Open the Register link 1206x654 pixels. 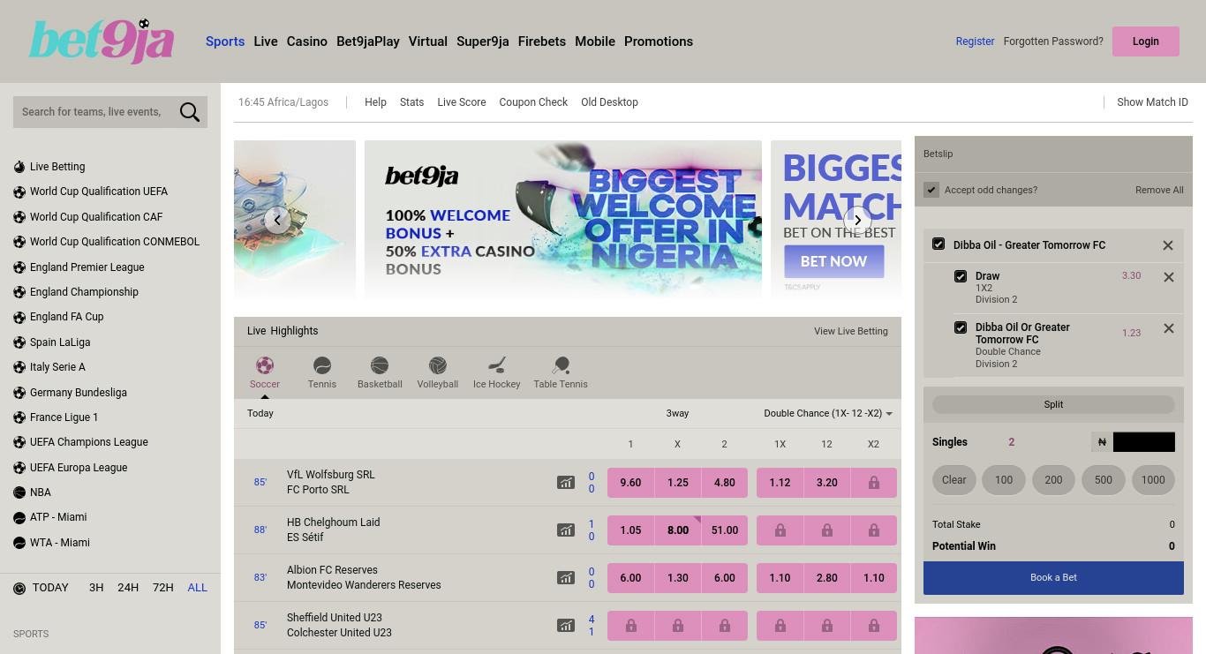pos(976,41)
